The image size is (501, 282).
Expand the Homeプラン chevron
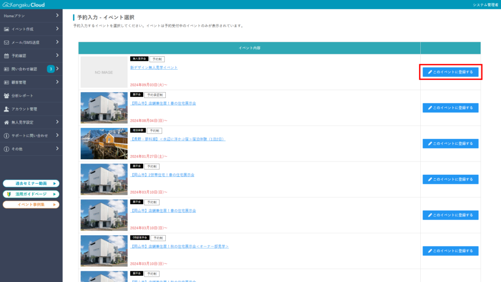pyautogui.click(x=57, y=15)
